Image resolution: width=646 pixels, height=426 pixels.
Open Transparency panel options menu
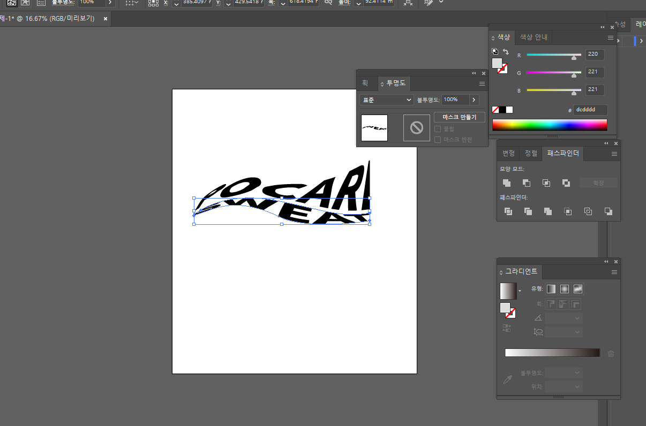pyautogui.click(x=482, y=84)
